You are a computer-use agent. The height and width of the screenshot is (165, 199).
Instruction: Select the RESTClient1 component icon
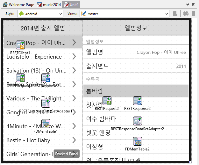click(20, 45)
